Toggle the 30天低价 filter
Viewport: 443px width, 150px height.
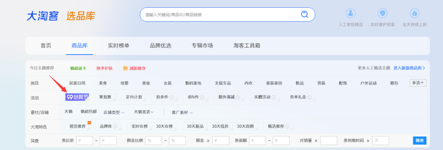click(220, 126)
